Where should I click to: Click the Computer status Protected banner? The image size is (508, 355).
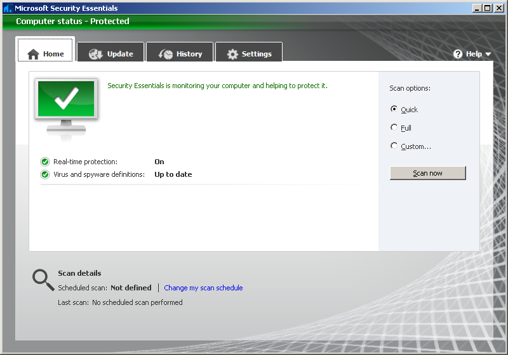72,21
